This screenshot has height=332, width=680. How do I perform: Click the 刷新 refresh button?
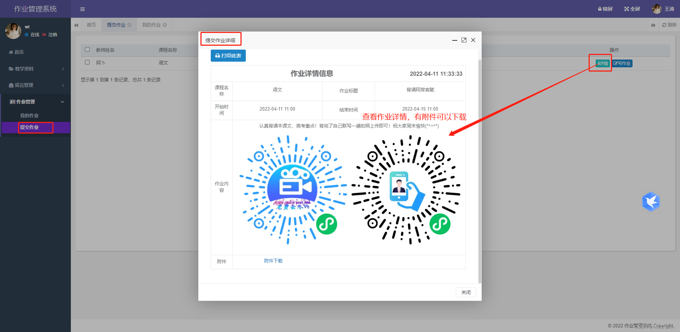(x=669, y=25)
